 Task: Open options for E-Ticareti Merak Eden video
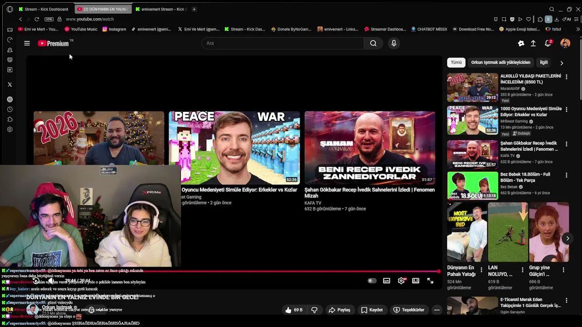[x=567, y=301]
